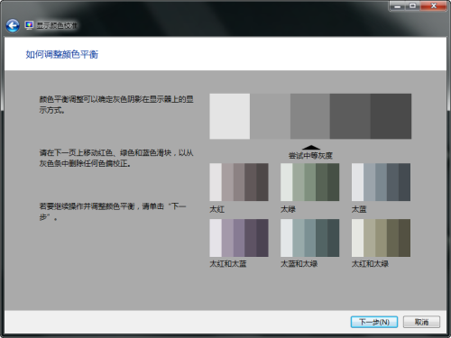
Task: Select the second light-gray swatch in the top bar
Action: [270, 116]
